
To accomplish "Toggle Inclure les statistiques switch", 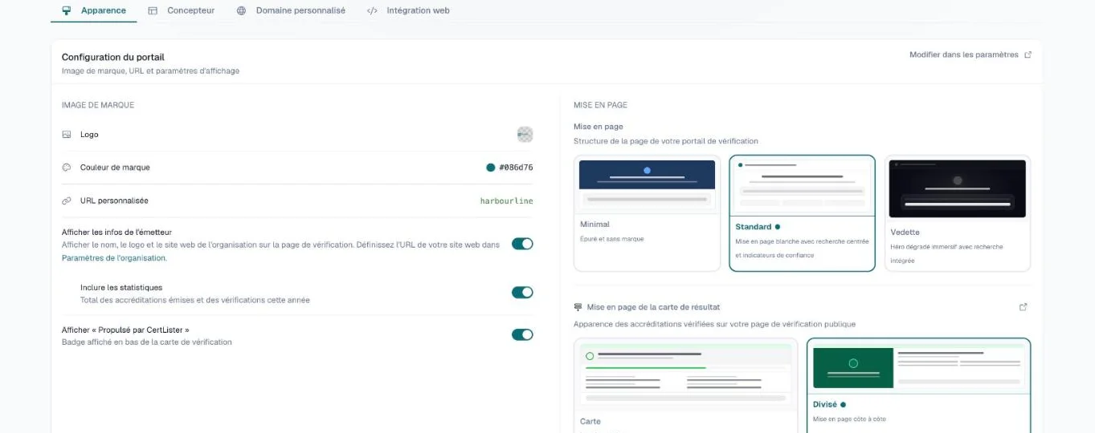I will pyautogui.click(x=522, y=293).
